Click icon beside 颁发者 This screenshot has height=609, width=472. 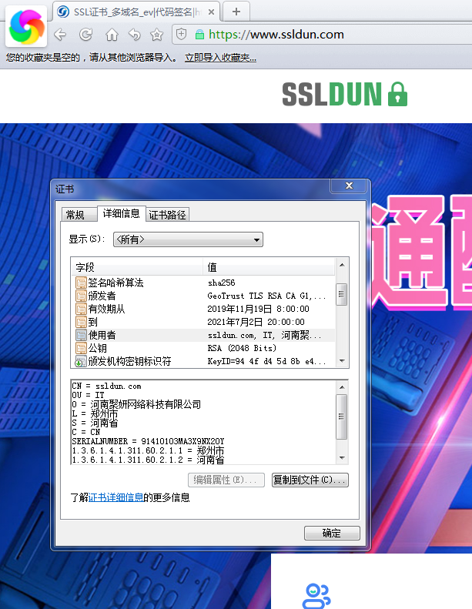81,296
